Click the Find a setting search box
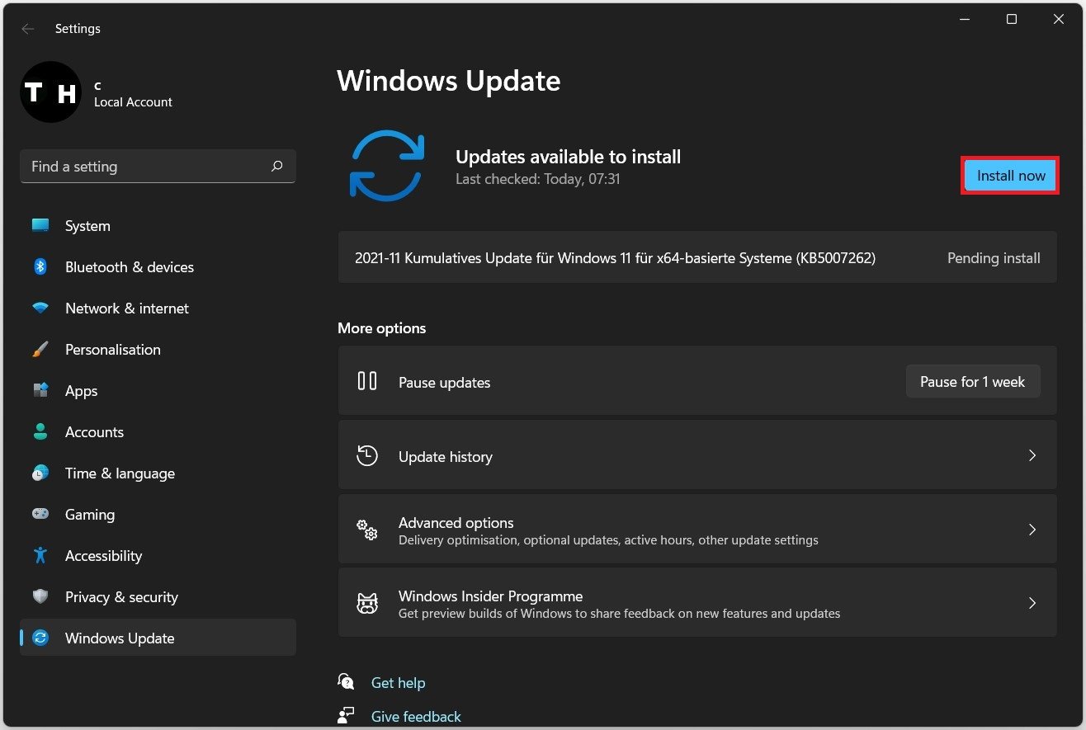This screenshot has height=730, width=1086. coord(158,167)
